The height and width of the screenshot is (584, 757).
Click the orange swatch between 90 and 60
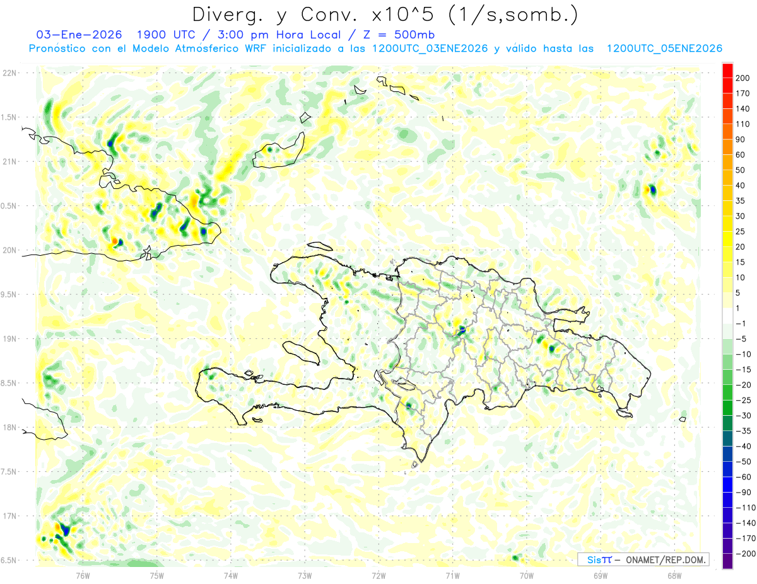(x=727, y=147)
